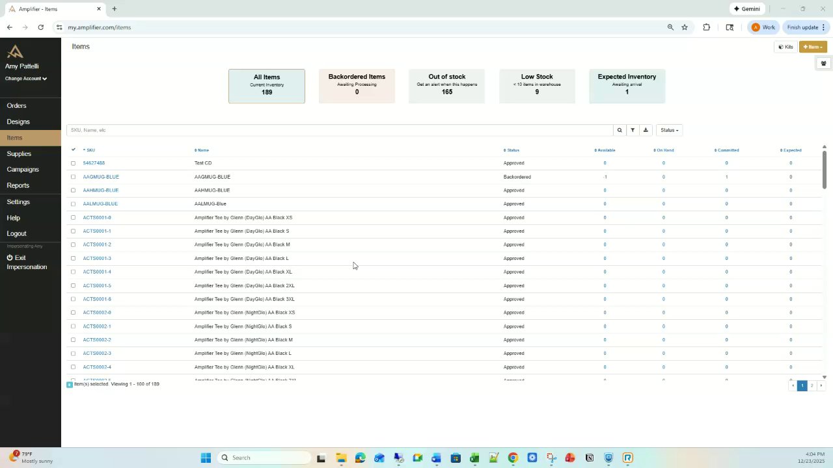Select the Out of stock card
Screen dimensions: 833x468
pyautogui.click(x=446, y=86)
